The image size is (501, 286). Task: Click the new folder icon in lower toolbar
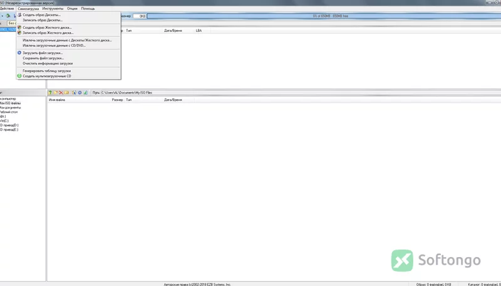tap(56, 92)
